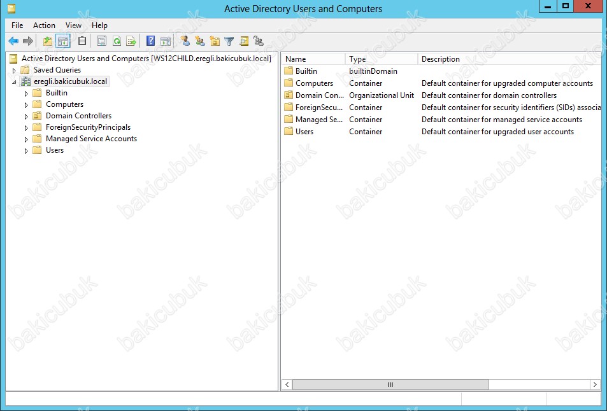
Task: Maximize the Active Directory window
Action: [x=566, y=6]
